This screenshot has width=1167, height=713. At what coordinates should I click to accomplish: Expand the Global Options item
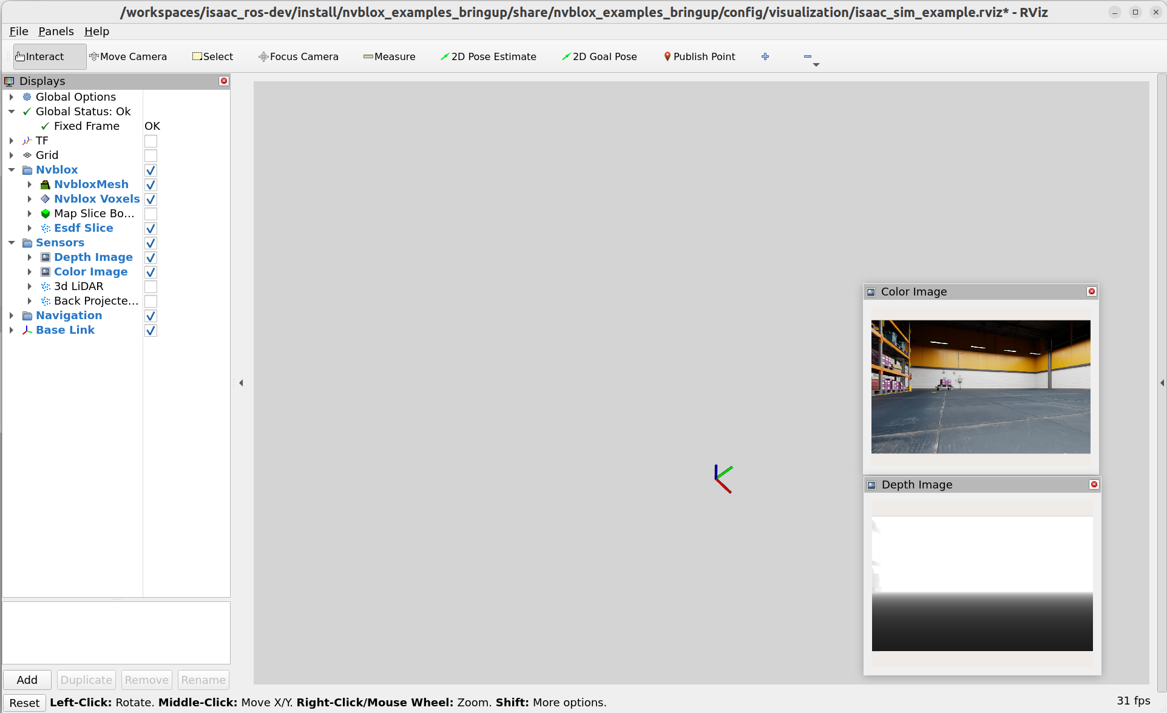pos(12,97)
